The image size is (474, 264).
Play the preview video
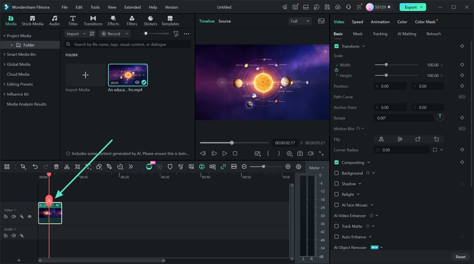[x=225, y=154]
